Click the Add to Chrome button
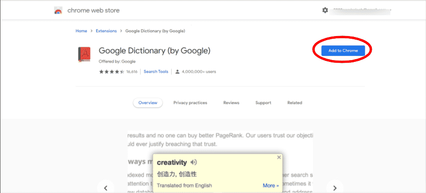This screenshot has height=193, width=426. (x=343, y=51)
